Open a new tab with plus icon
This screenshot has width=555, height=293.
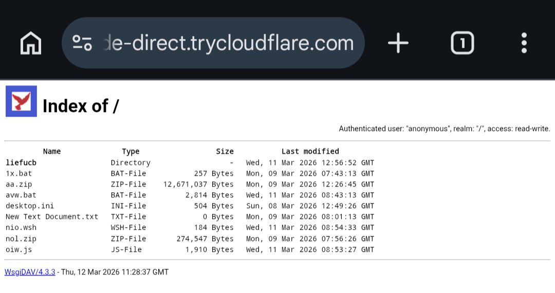[x=398, y=43]
